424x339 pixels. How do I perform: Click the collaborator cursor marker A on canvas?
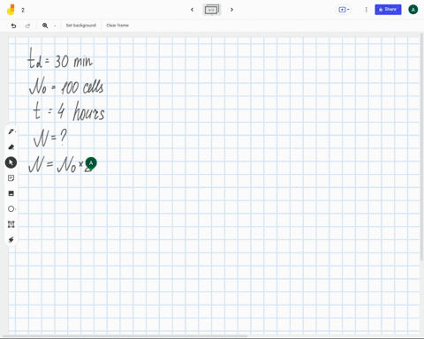click(91, 163)
